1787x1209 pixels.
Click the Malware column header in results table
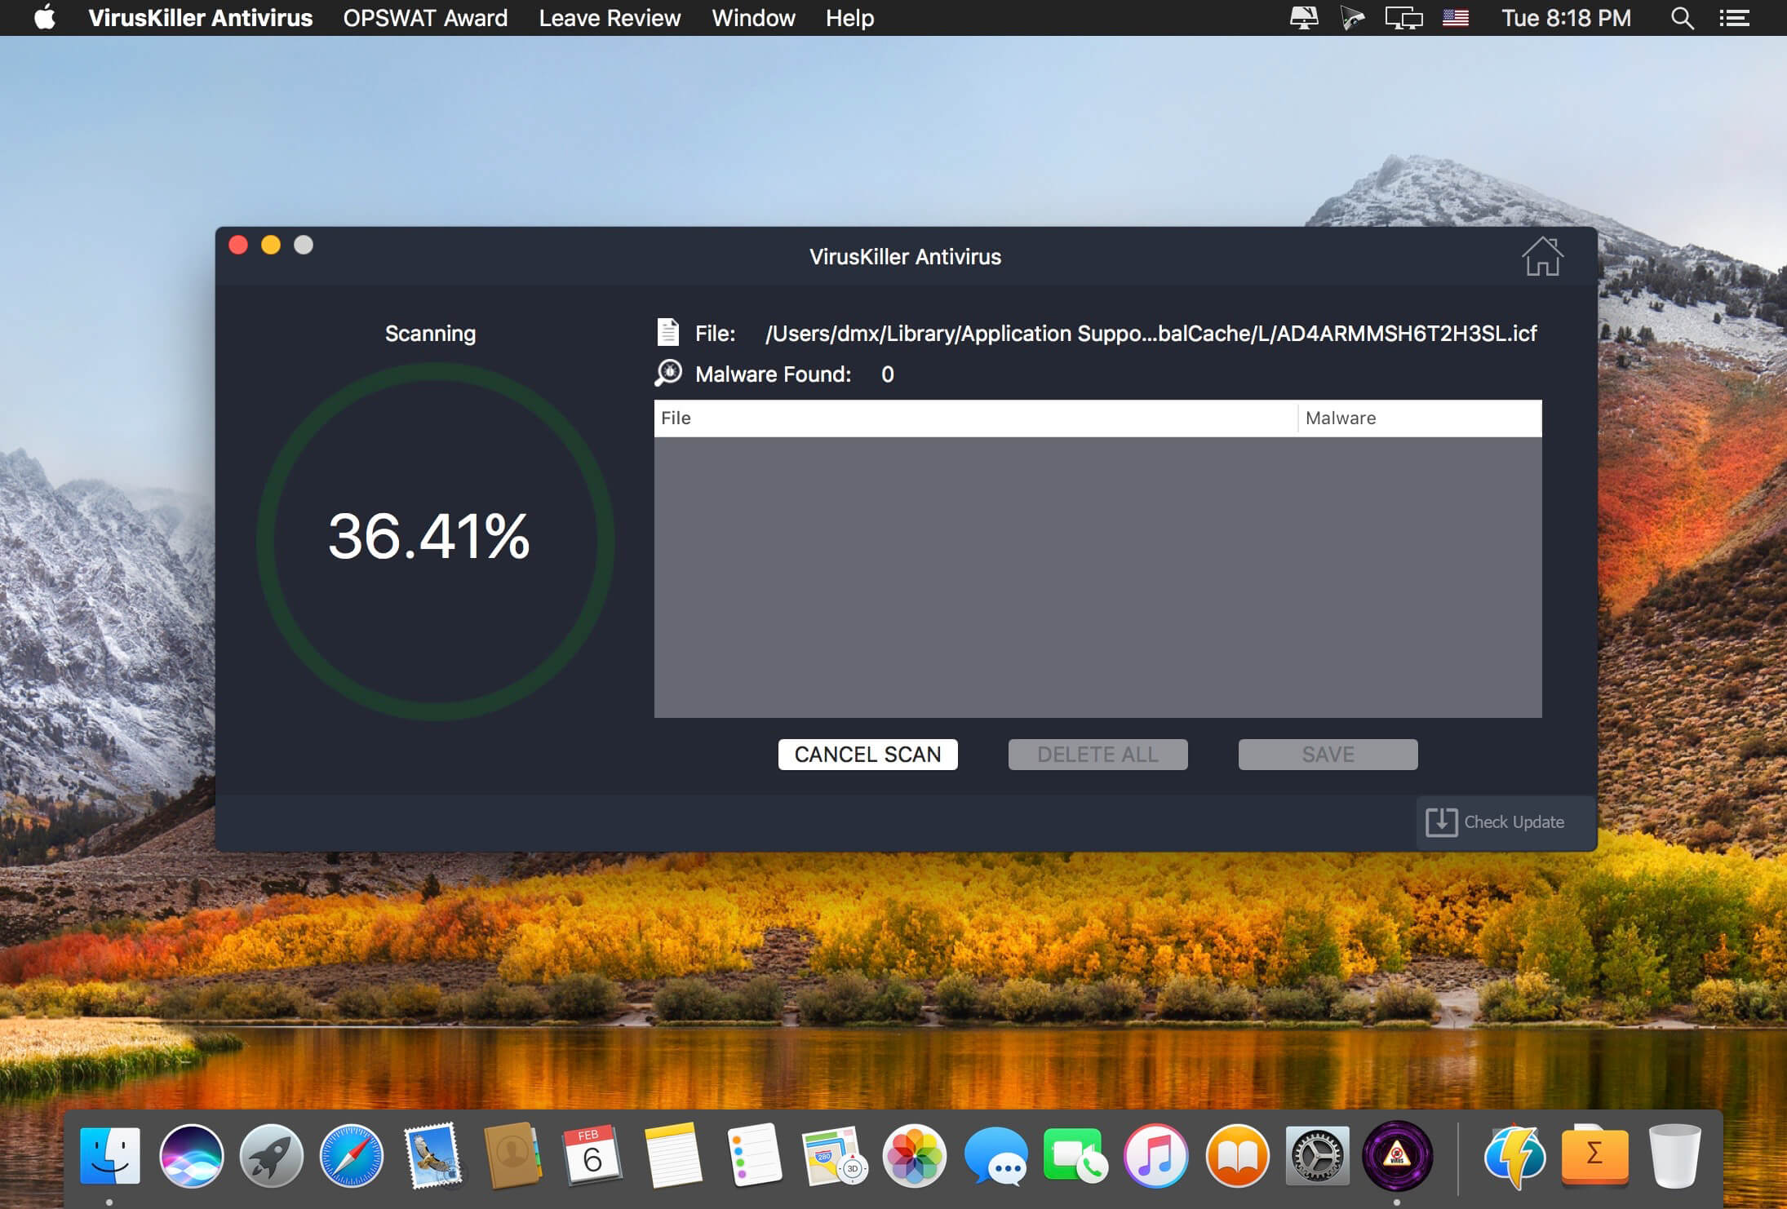coord(1420,418)
